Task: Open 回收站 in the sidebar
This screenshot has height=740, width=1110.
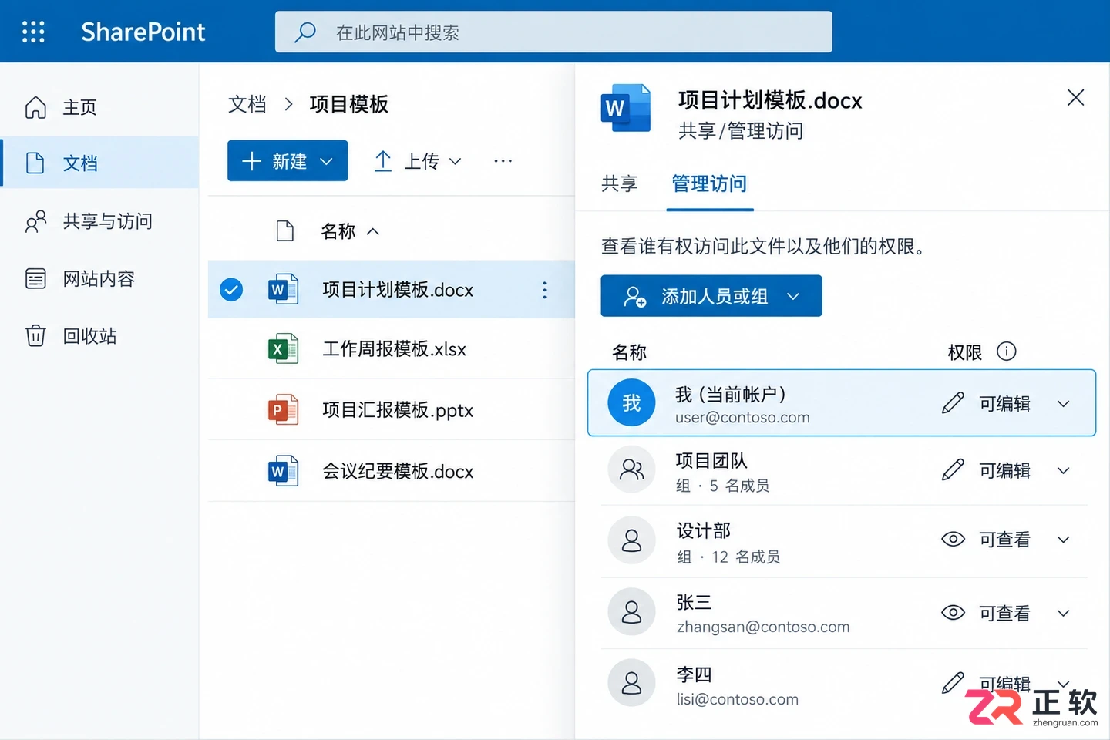Action: pos(99,336)
